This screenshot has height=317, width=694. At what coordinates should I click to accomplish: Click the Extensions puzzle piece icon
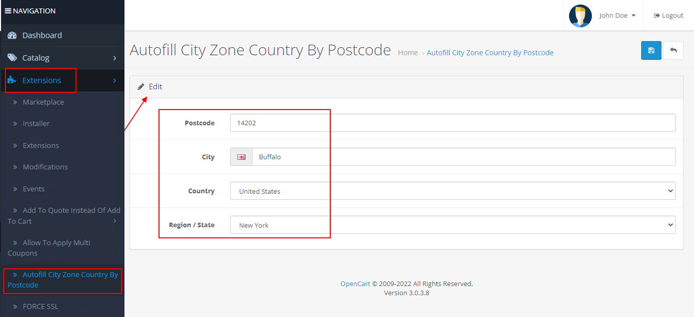coord(13,80)
